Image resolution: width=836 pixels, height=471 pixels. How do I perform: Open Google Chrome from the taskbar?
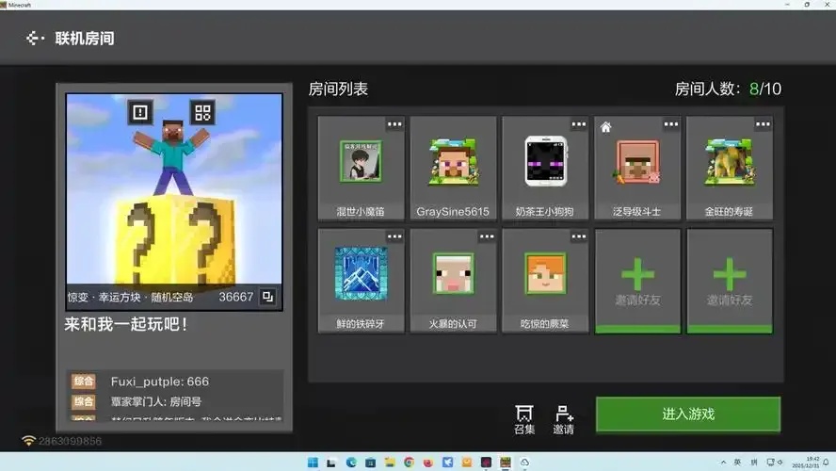pos(409,462)
